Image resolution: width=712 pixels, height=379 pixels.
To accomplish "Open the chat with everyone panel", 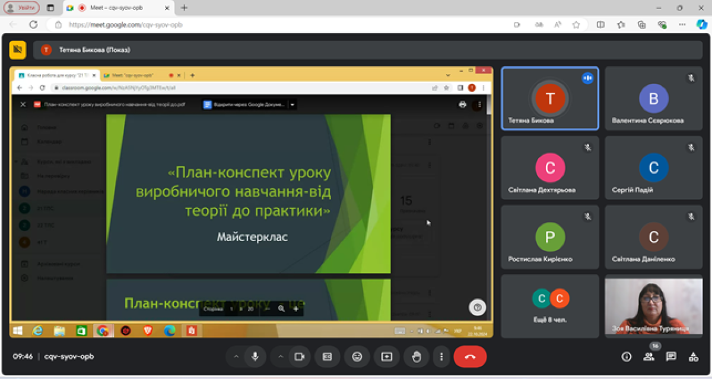I will 671,356.
